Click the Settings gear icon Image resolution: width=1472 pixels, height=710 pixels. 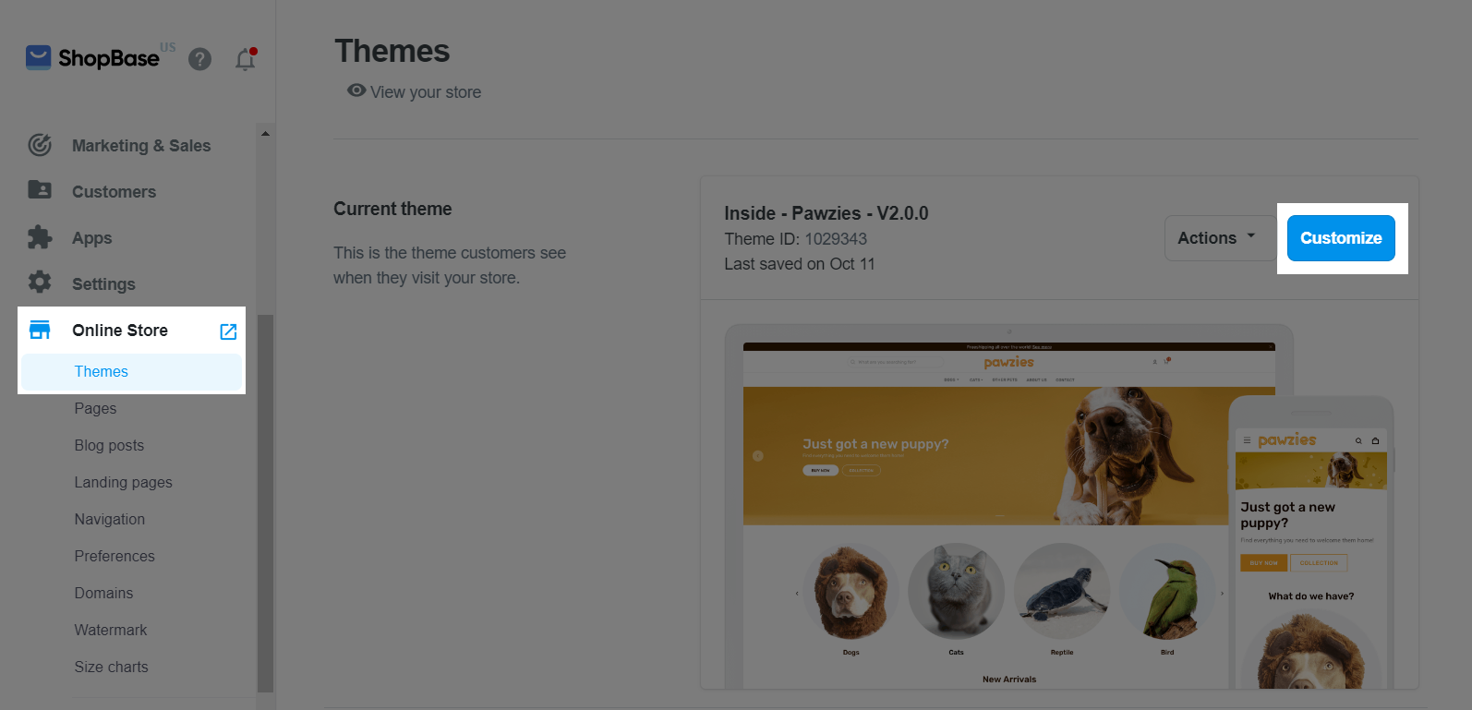[40, 283]
